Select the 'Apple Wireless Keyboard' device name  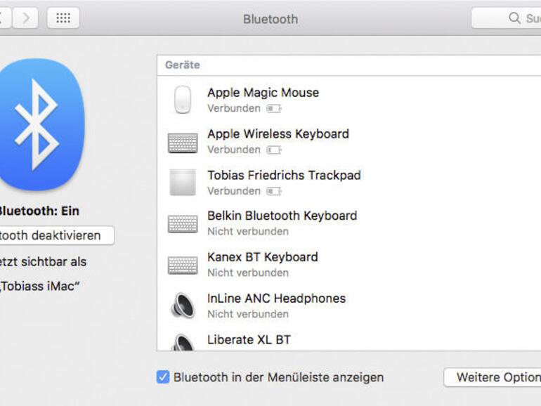278,134
